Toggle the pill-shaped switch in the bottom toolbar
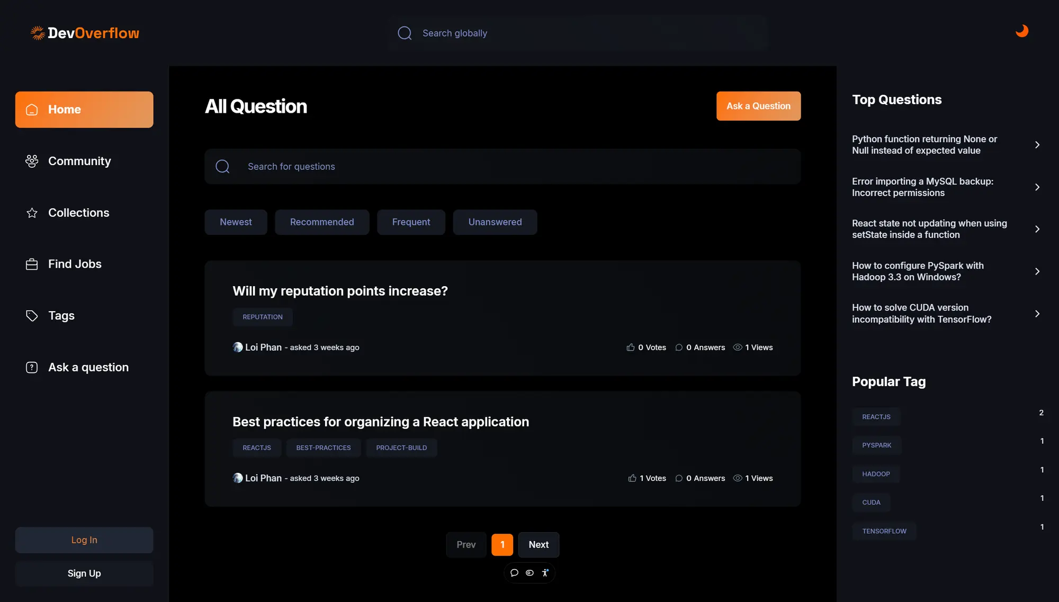This screenshot has height=602, width=1059. (529, 573)
